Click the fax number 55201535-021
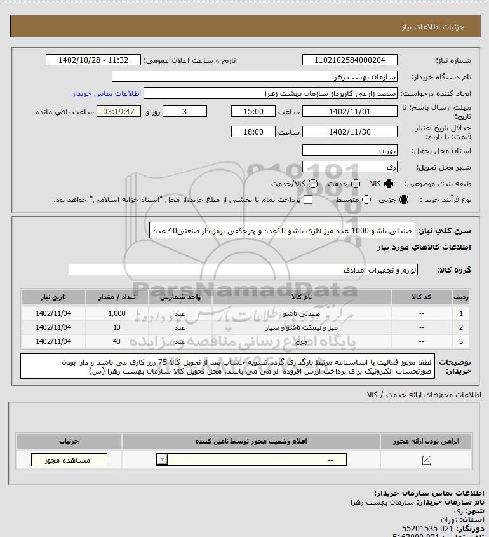This screenshot has height=537, width=489. click(427, 529)
